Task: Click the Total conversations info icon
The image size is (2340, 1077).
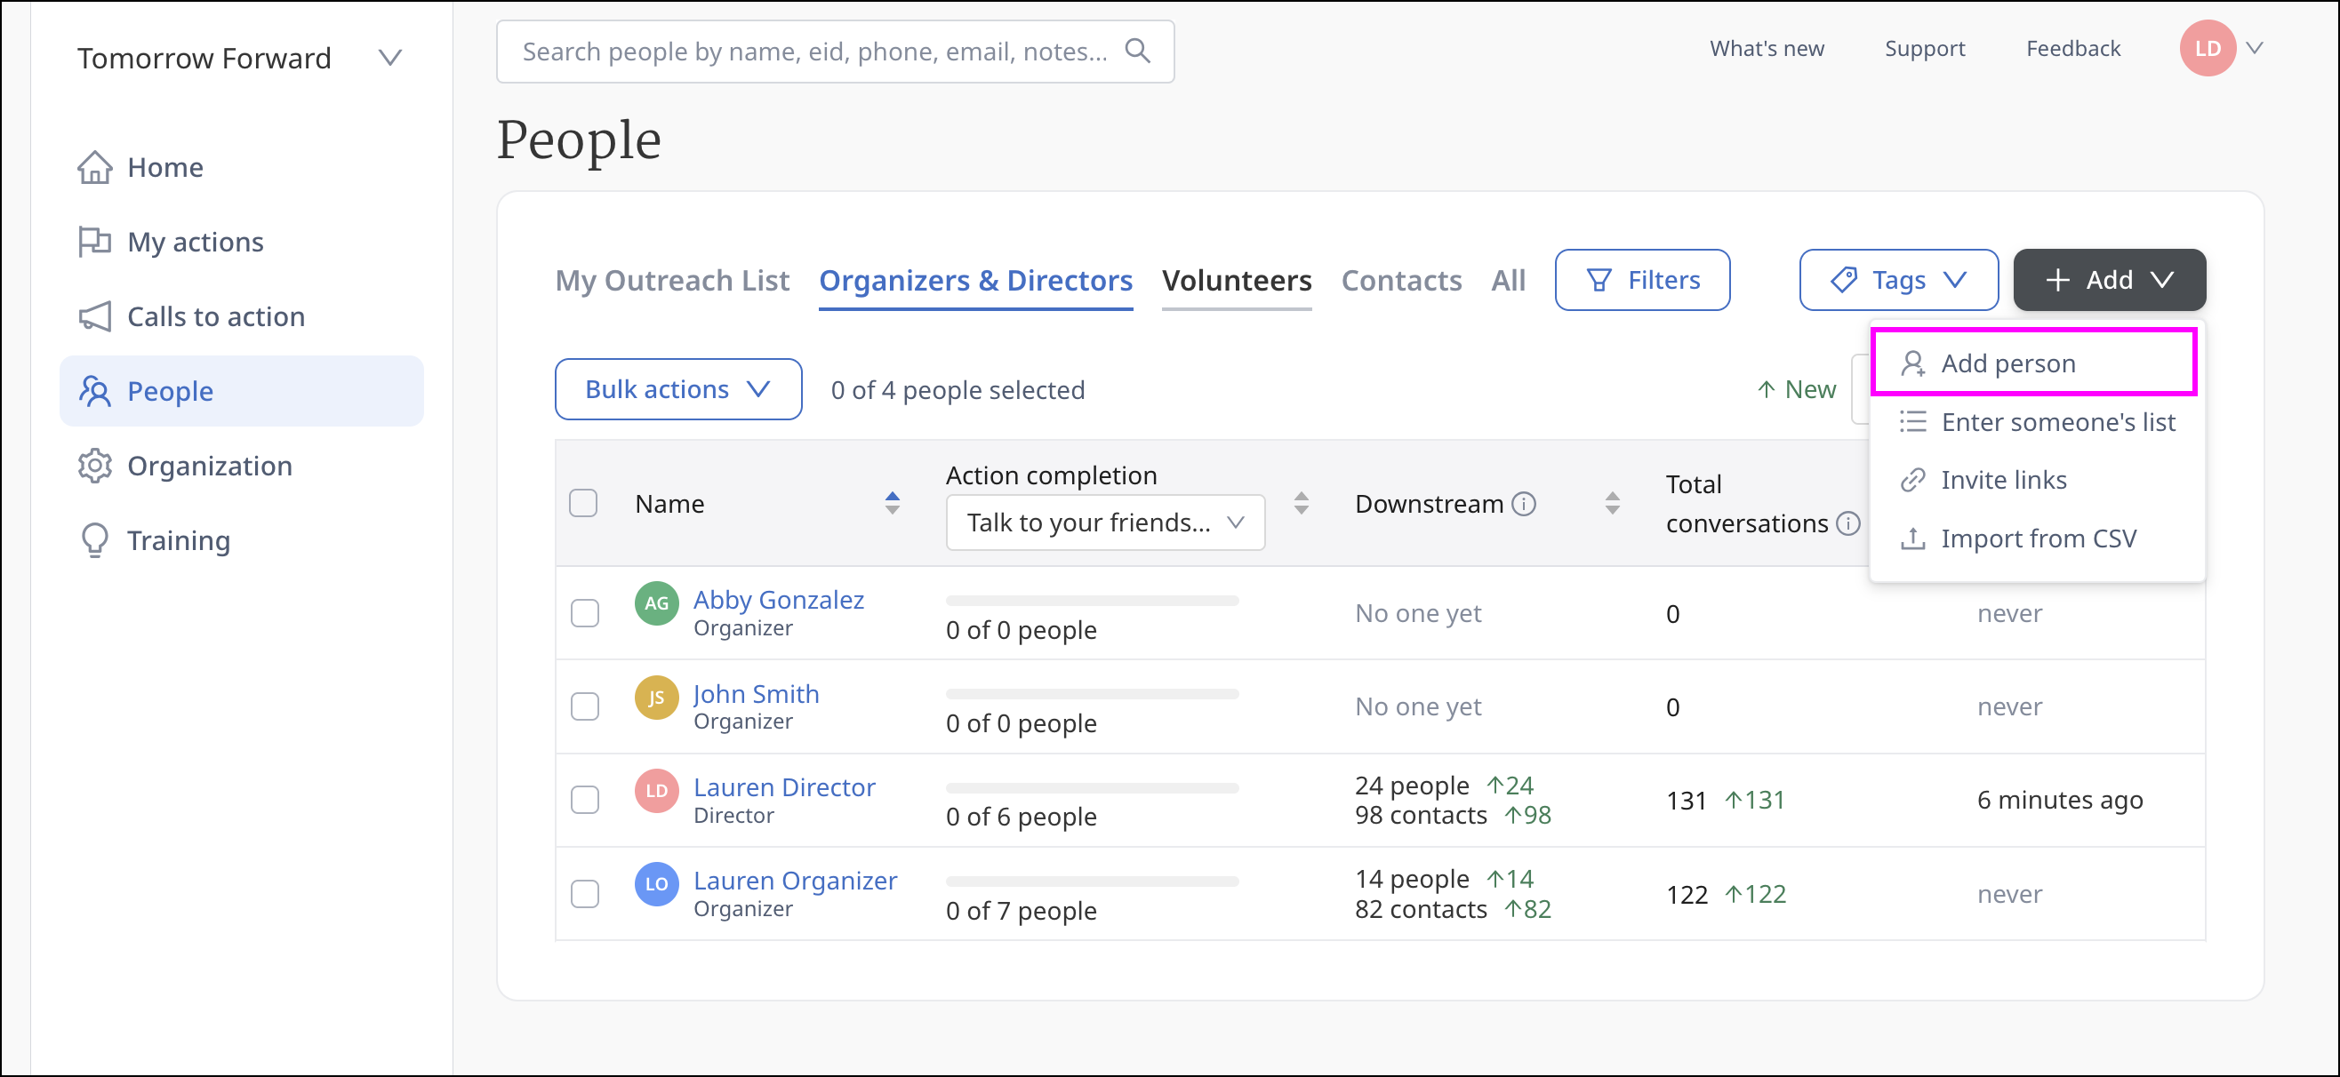Action: 1847,523
